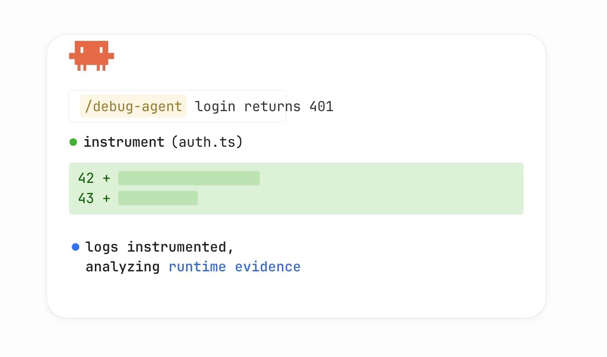The width and height of the screenshot is (607, 357).
Task: Click line number 43 in the diff
Action: [86, 198]
